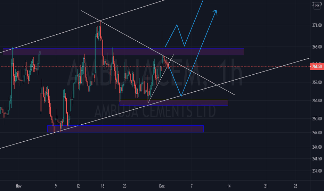This screenshot has width=324, height=191.
Task: Click the 18 date on time axis
Action: point(103,186)
